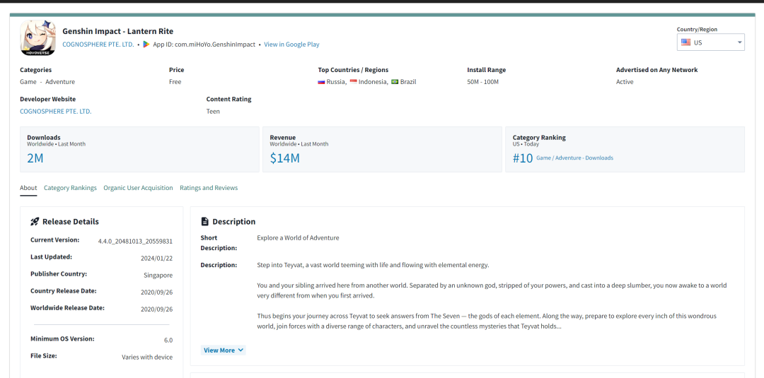The image size is (764, 378).
Task: Open Developer Website COGNOSPHERE link
Action: click(x=56, y=112)
